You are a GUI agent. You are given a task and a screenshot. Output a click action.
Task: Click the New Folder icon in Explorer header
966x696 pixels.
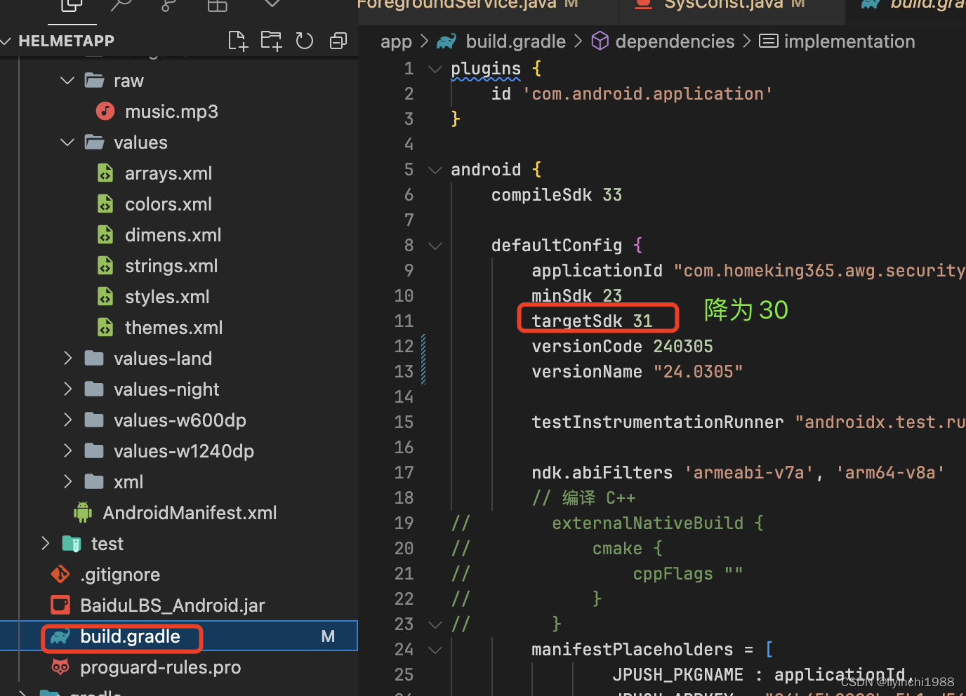coord(271,40)
